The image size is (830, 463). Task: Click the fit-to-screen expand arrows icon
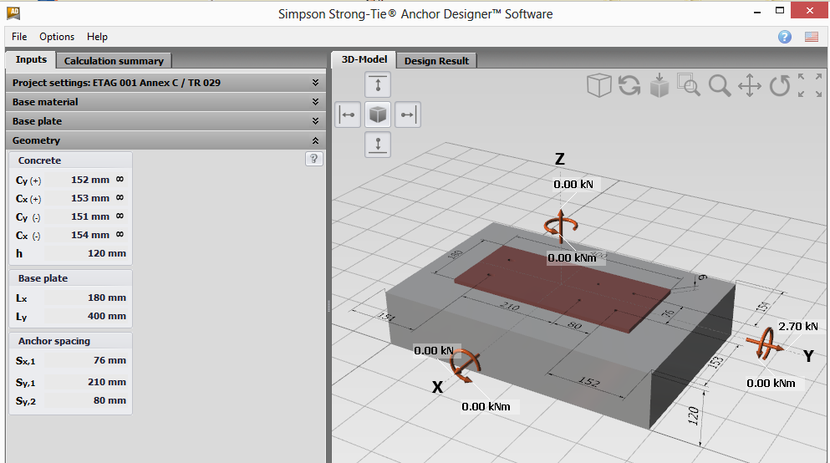click(810, 85)
